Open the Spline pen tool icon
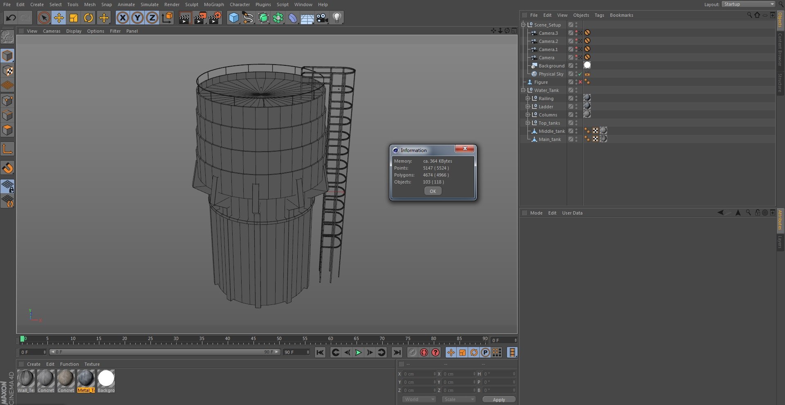 pos(248,18)
